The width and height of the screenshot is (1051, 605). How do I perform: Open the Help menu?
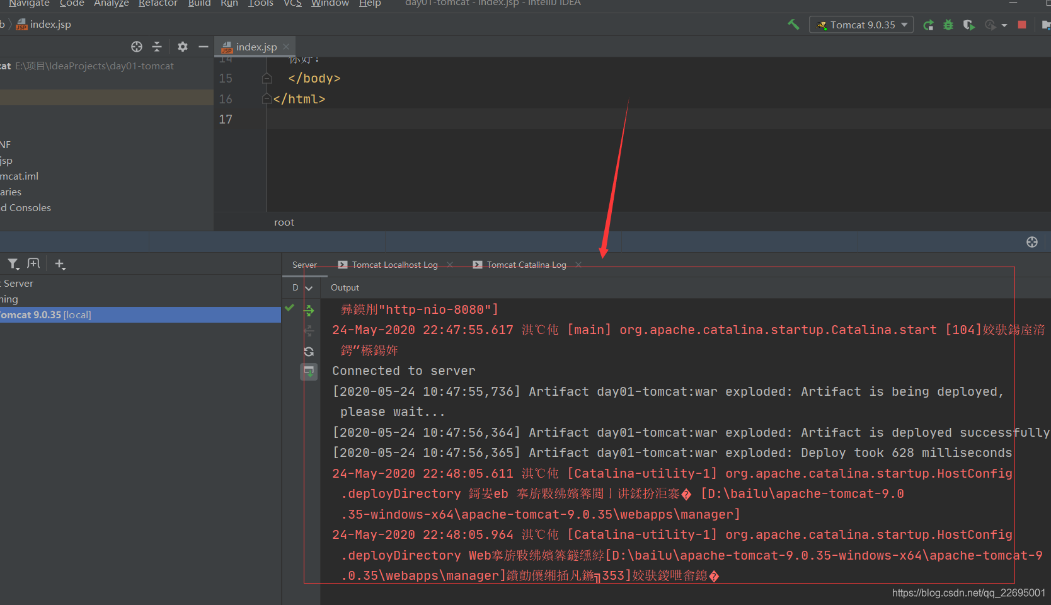(x=370, y=4)
